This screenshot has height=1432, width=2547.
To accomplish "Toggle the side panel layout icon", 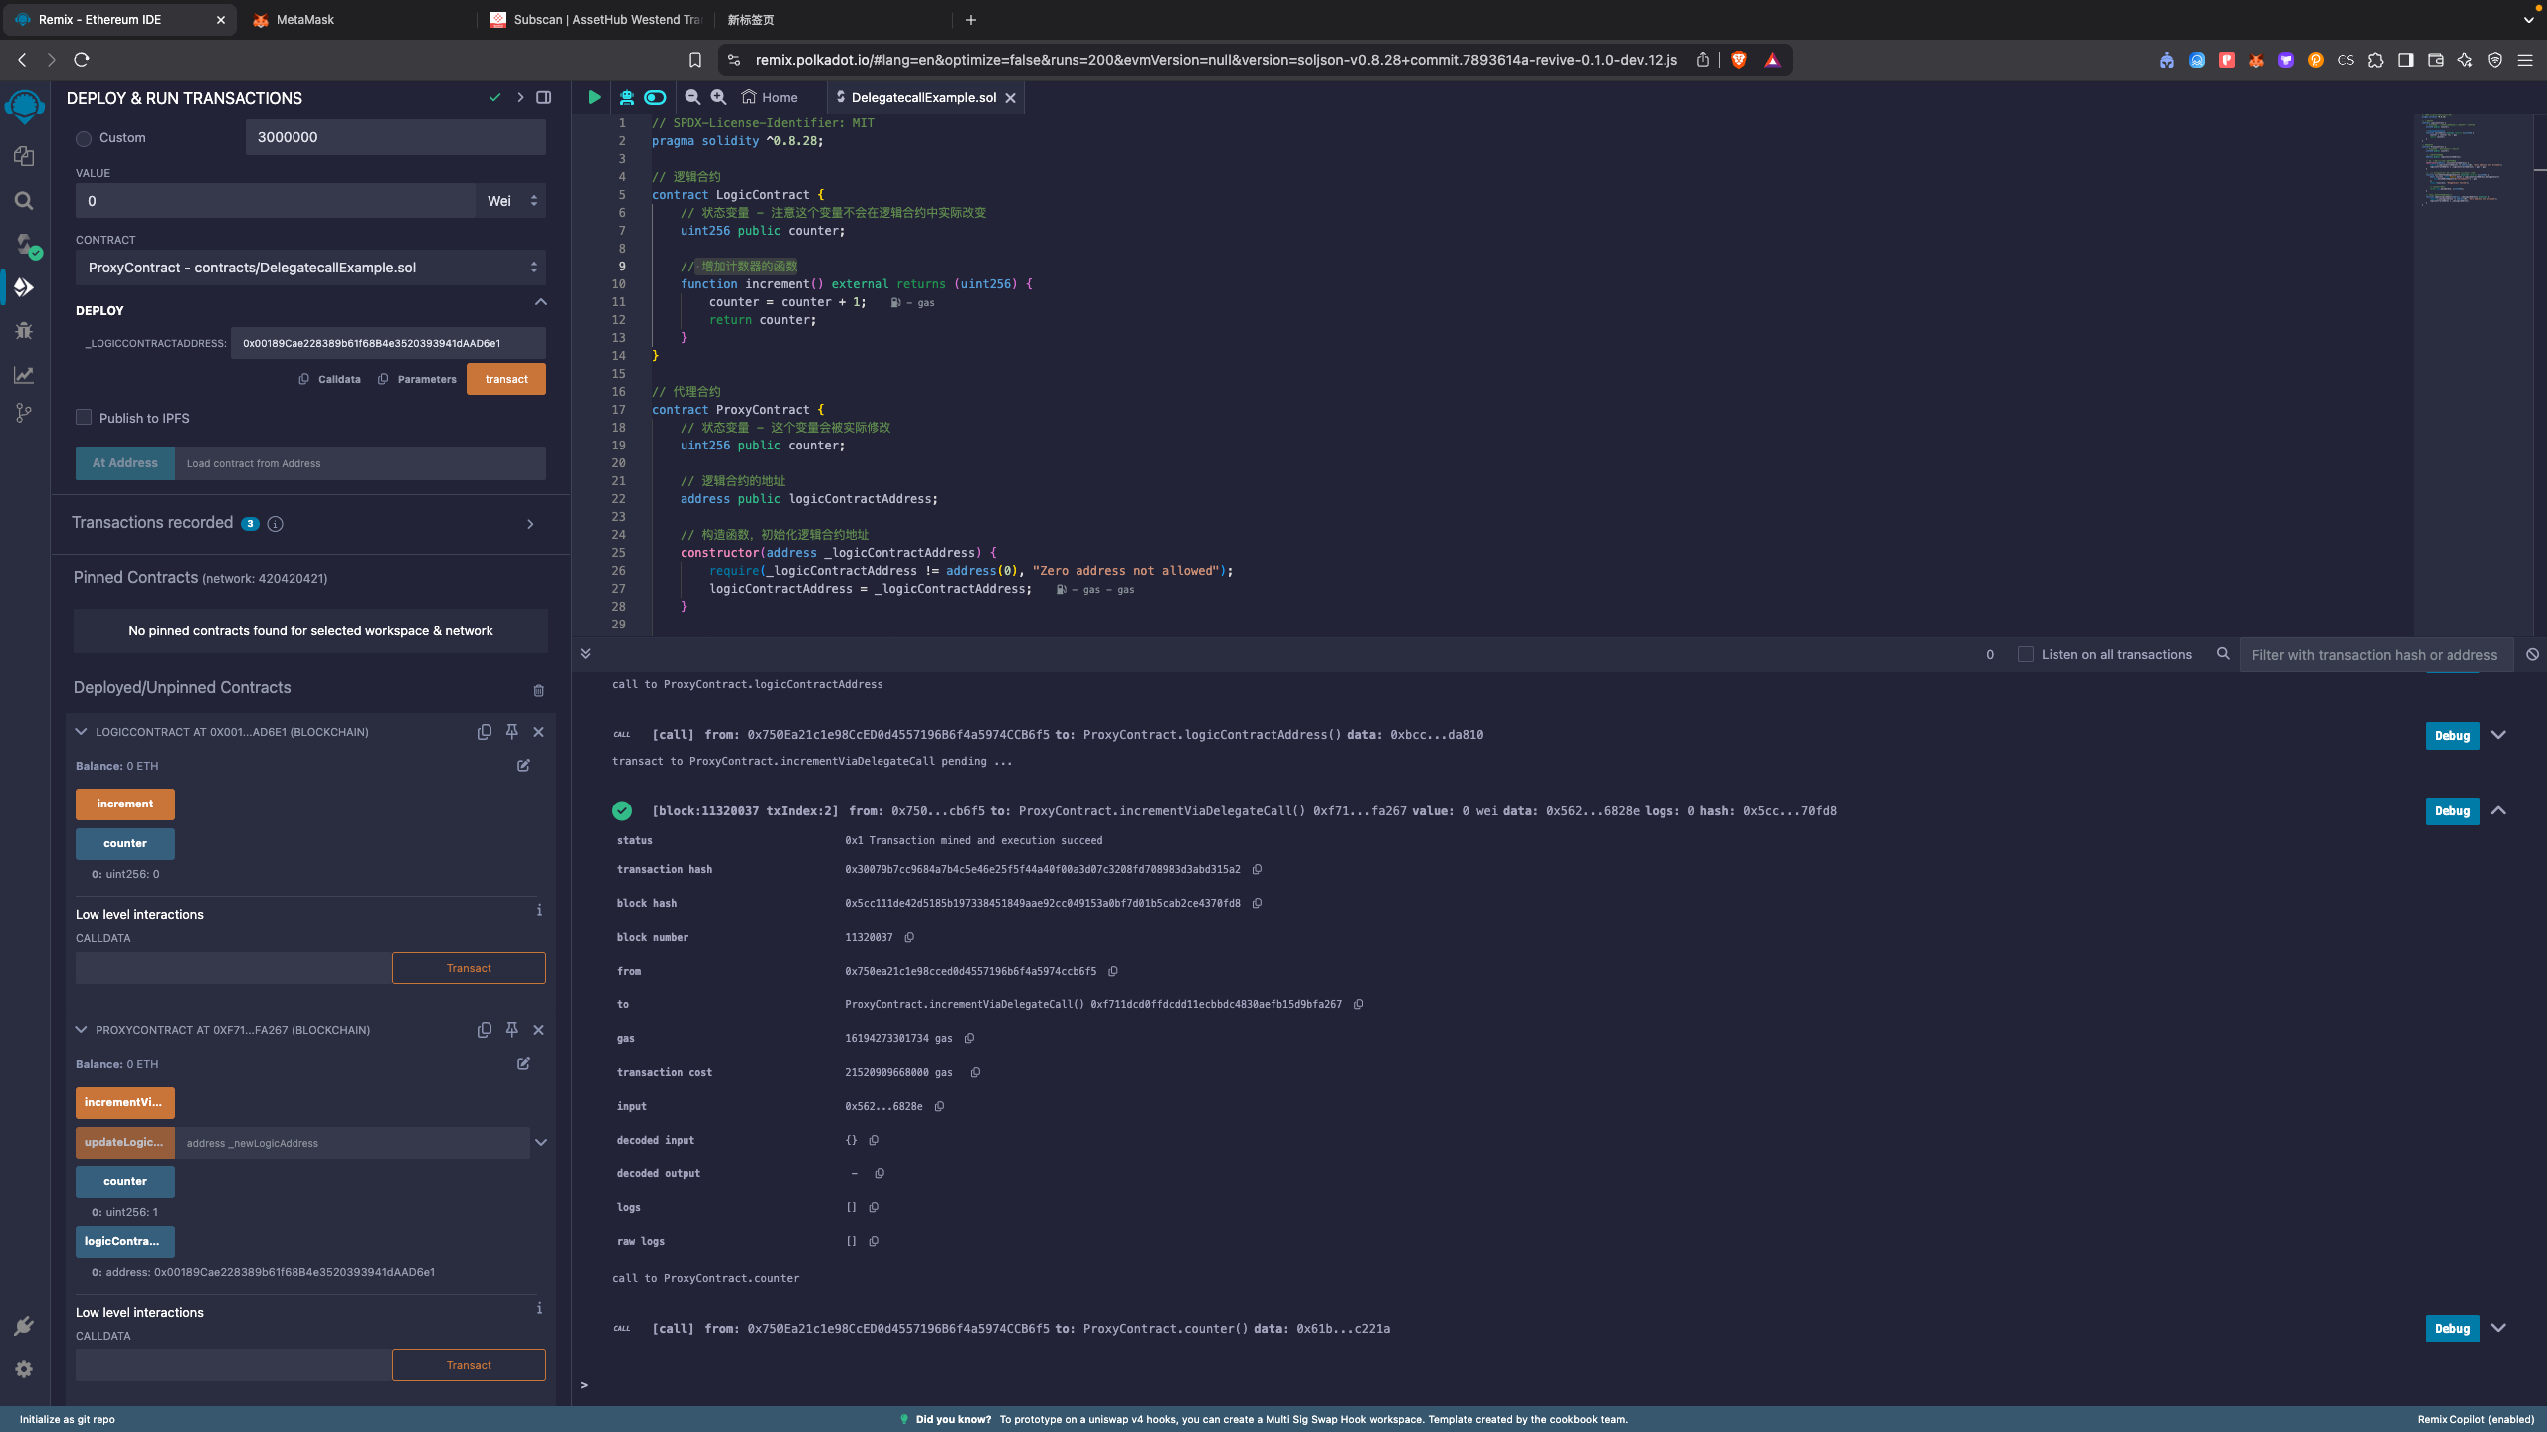I will [x=543, y=97].
